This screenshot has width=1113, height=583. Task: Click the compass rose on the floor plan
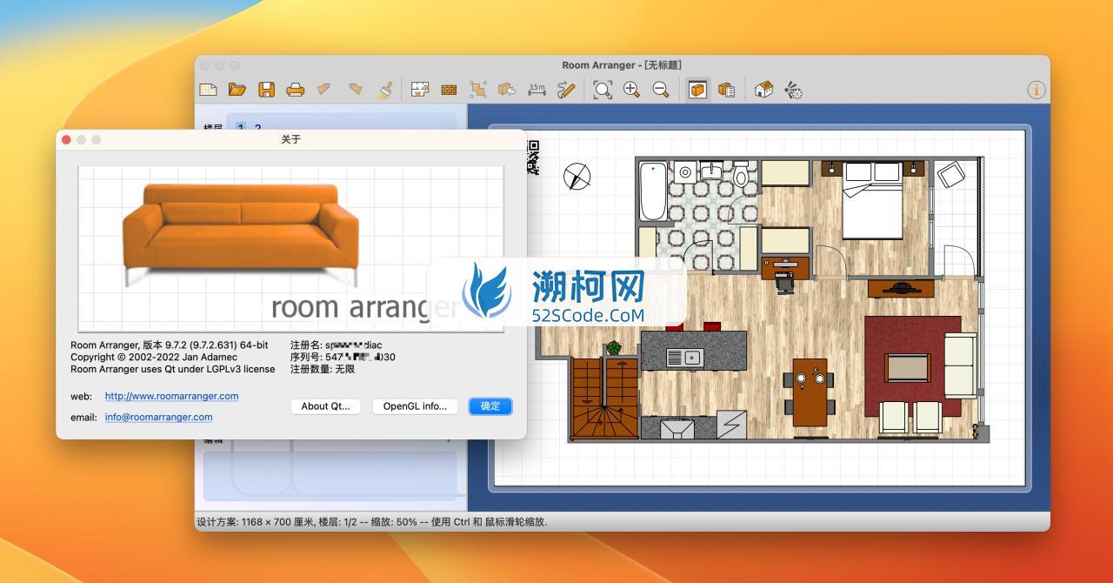[x=577, y=177]
